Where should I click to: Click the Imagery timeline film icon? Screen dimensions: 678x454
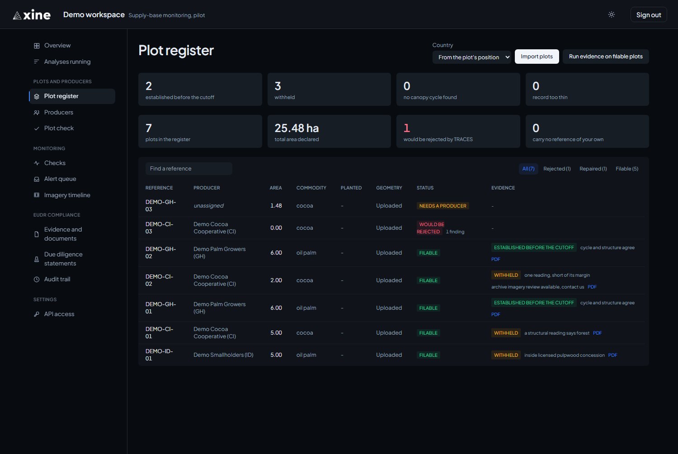37,195
